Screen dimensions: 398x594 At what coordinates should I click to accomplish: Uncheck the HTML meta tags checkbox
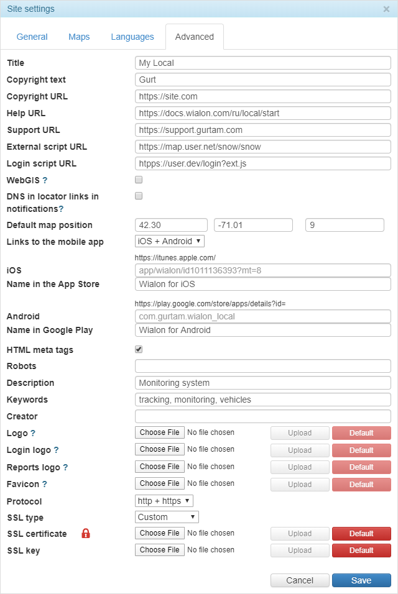[x=139, y=350]
